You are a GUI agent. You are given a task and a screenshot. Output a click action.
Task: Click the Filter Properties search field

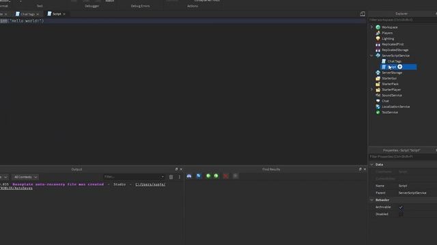click(x=402, y=157)
